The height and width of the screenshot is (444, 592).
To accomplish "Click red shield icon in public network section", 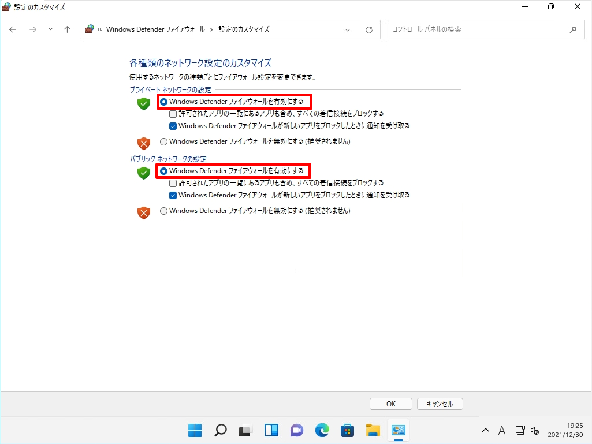I will 144,212.
